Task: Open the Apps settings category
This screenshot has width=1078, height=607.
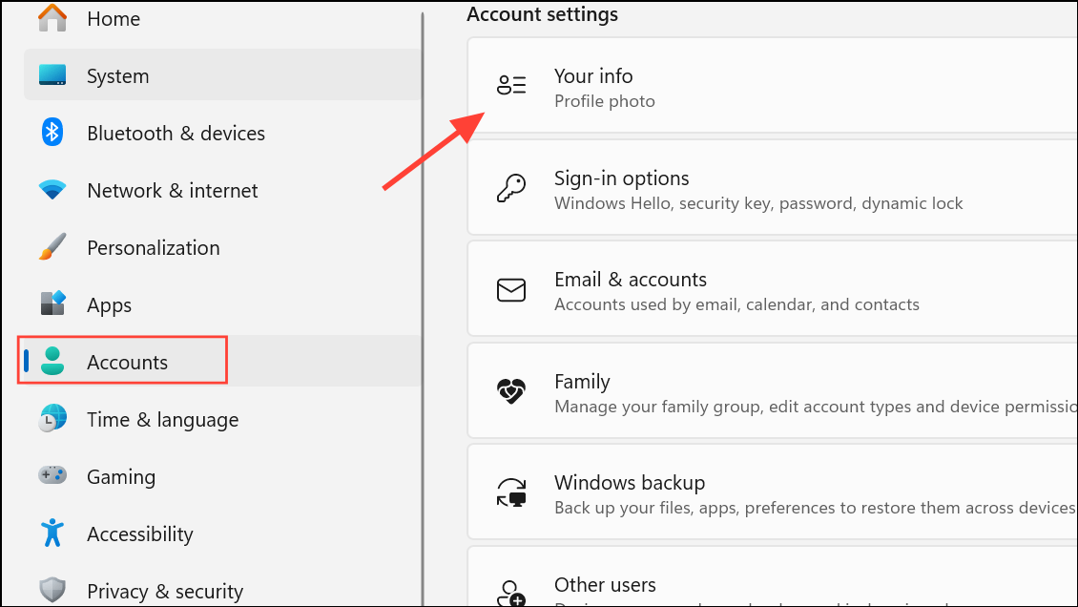Action: [x=222, y=304]
